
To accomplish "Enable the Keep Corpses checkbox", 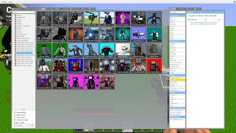I will 15,117.
